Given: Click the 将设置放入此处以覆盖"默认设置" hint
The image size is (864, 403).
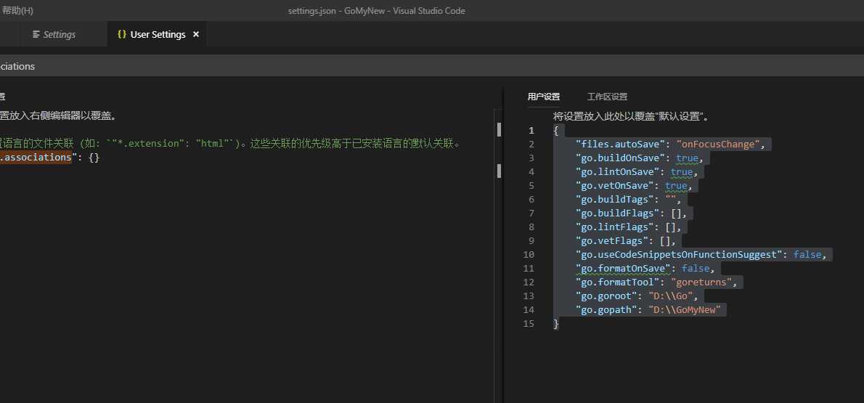Looking at the screenshot, I should click(630, 117).
